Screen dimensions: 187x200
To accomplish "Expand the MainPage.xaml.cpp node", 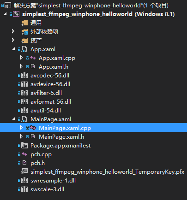I will point(21,128).
